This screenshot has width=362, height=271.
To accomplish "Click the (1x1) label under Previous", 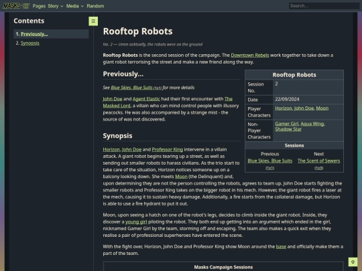I will [270, 168].
